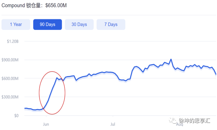Switch to the 90 Days tab
217x130 pixels.
(47, 24)
